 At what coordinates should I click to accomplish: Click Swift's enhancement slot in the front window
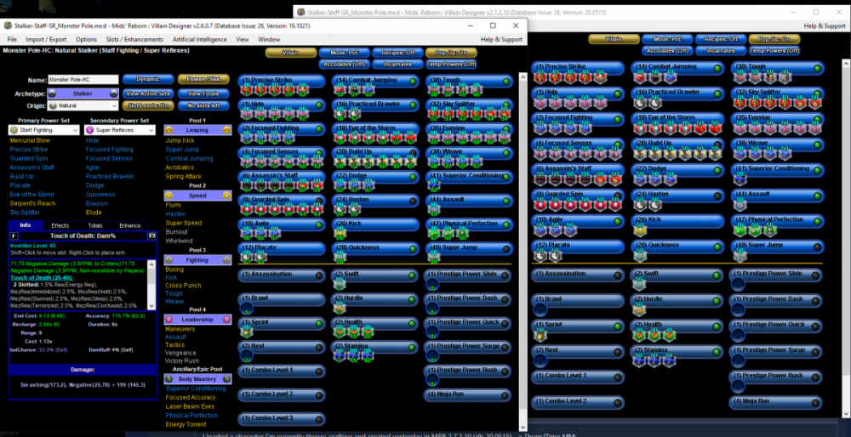coord(340,282)
